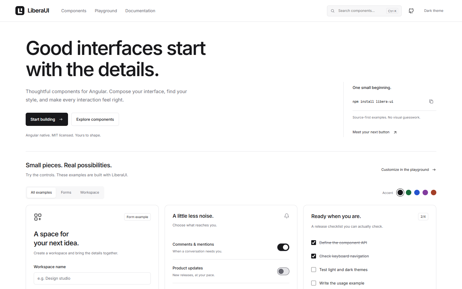
Task: Click the Ctrl K shortcut badge
Action: [x=392, y=11]
